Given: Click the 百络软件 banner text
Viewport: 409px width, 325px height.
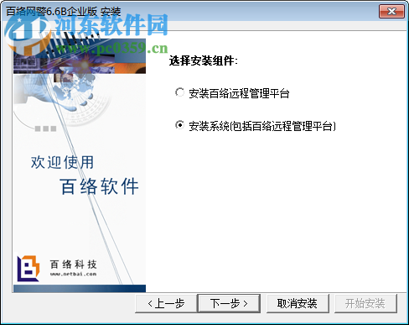Looking at the screenshot, I should pyautogui.click(x=99, y=186).
